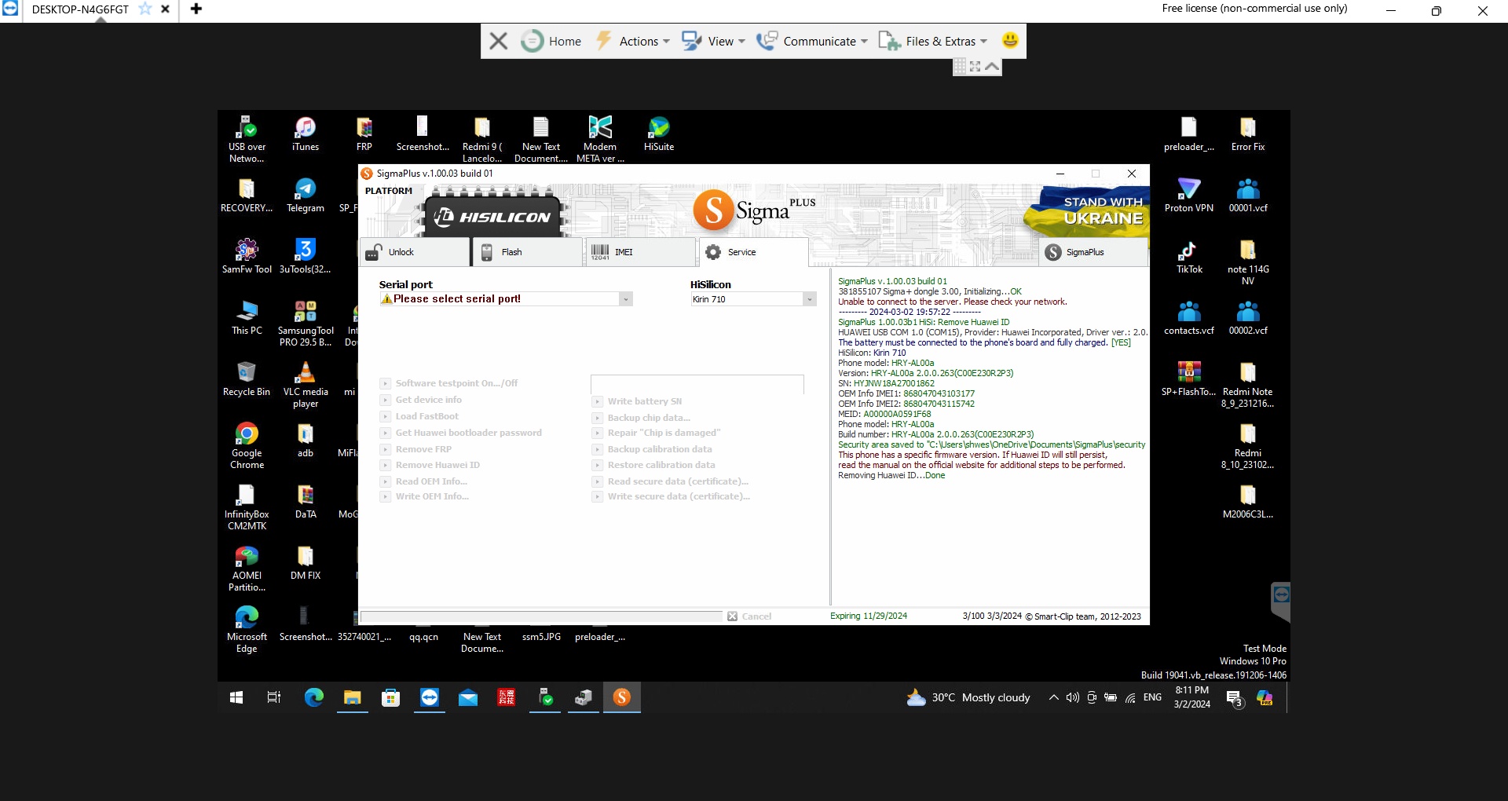Open Recycle Bin on desktop
This screenshot has height=801, width=1508.
[247, 379]
